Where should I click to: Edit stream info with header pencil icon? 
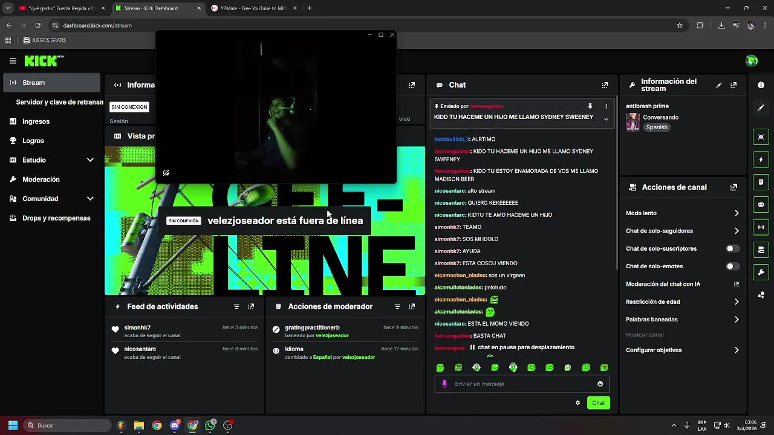point(719,85)
